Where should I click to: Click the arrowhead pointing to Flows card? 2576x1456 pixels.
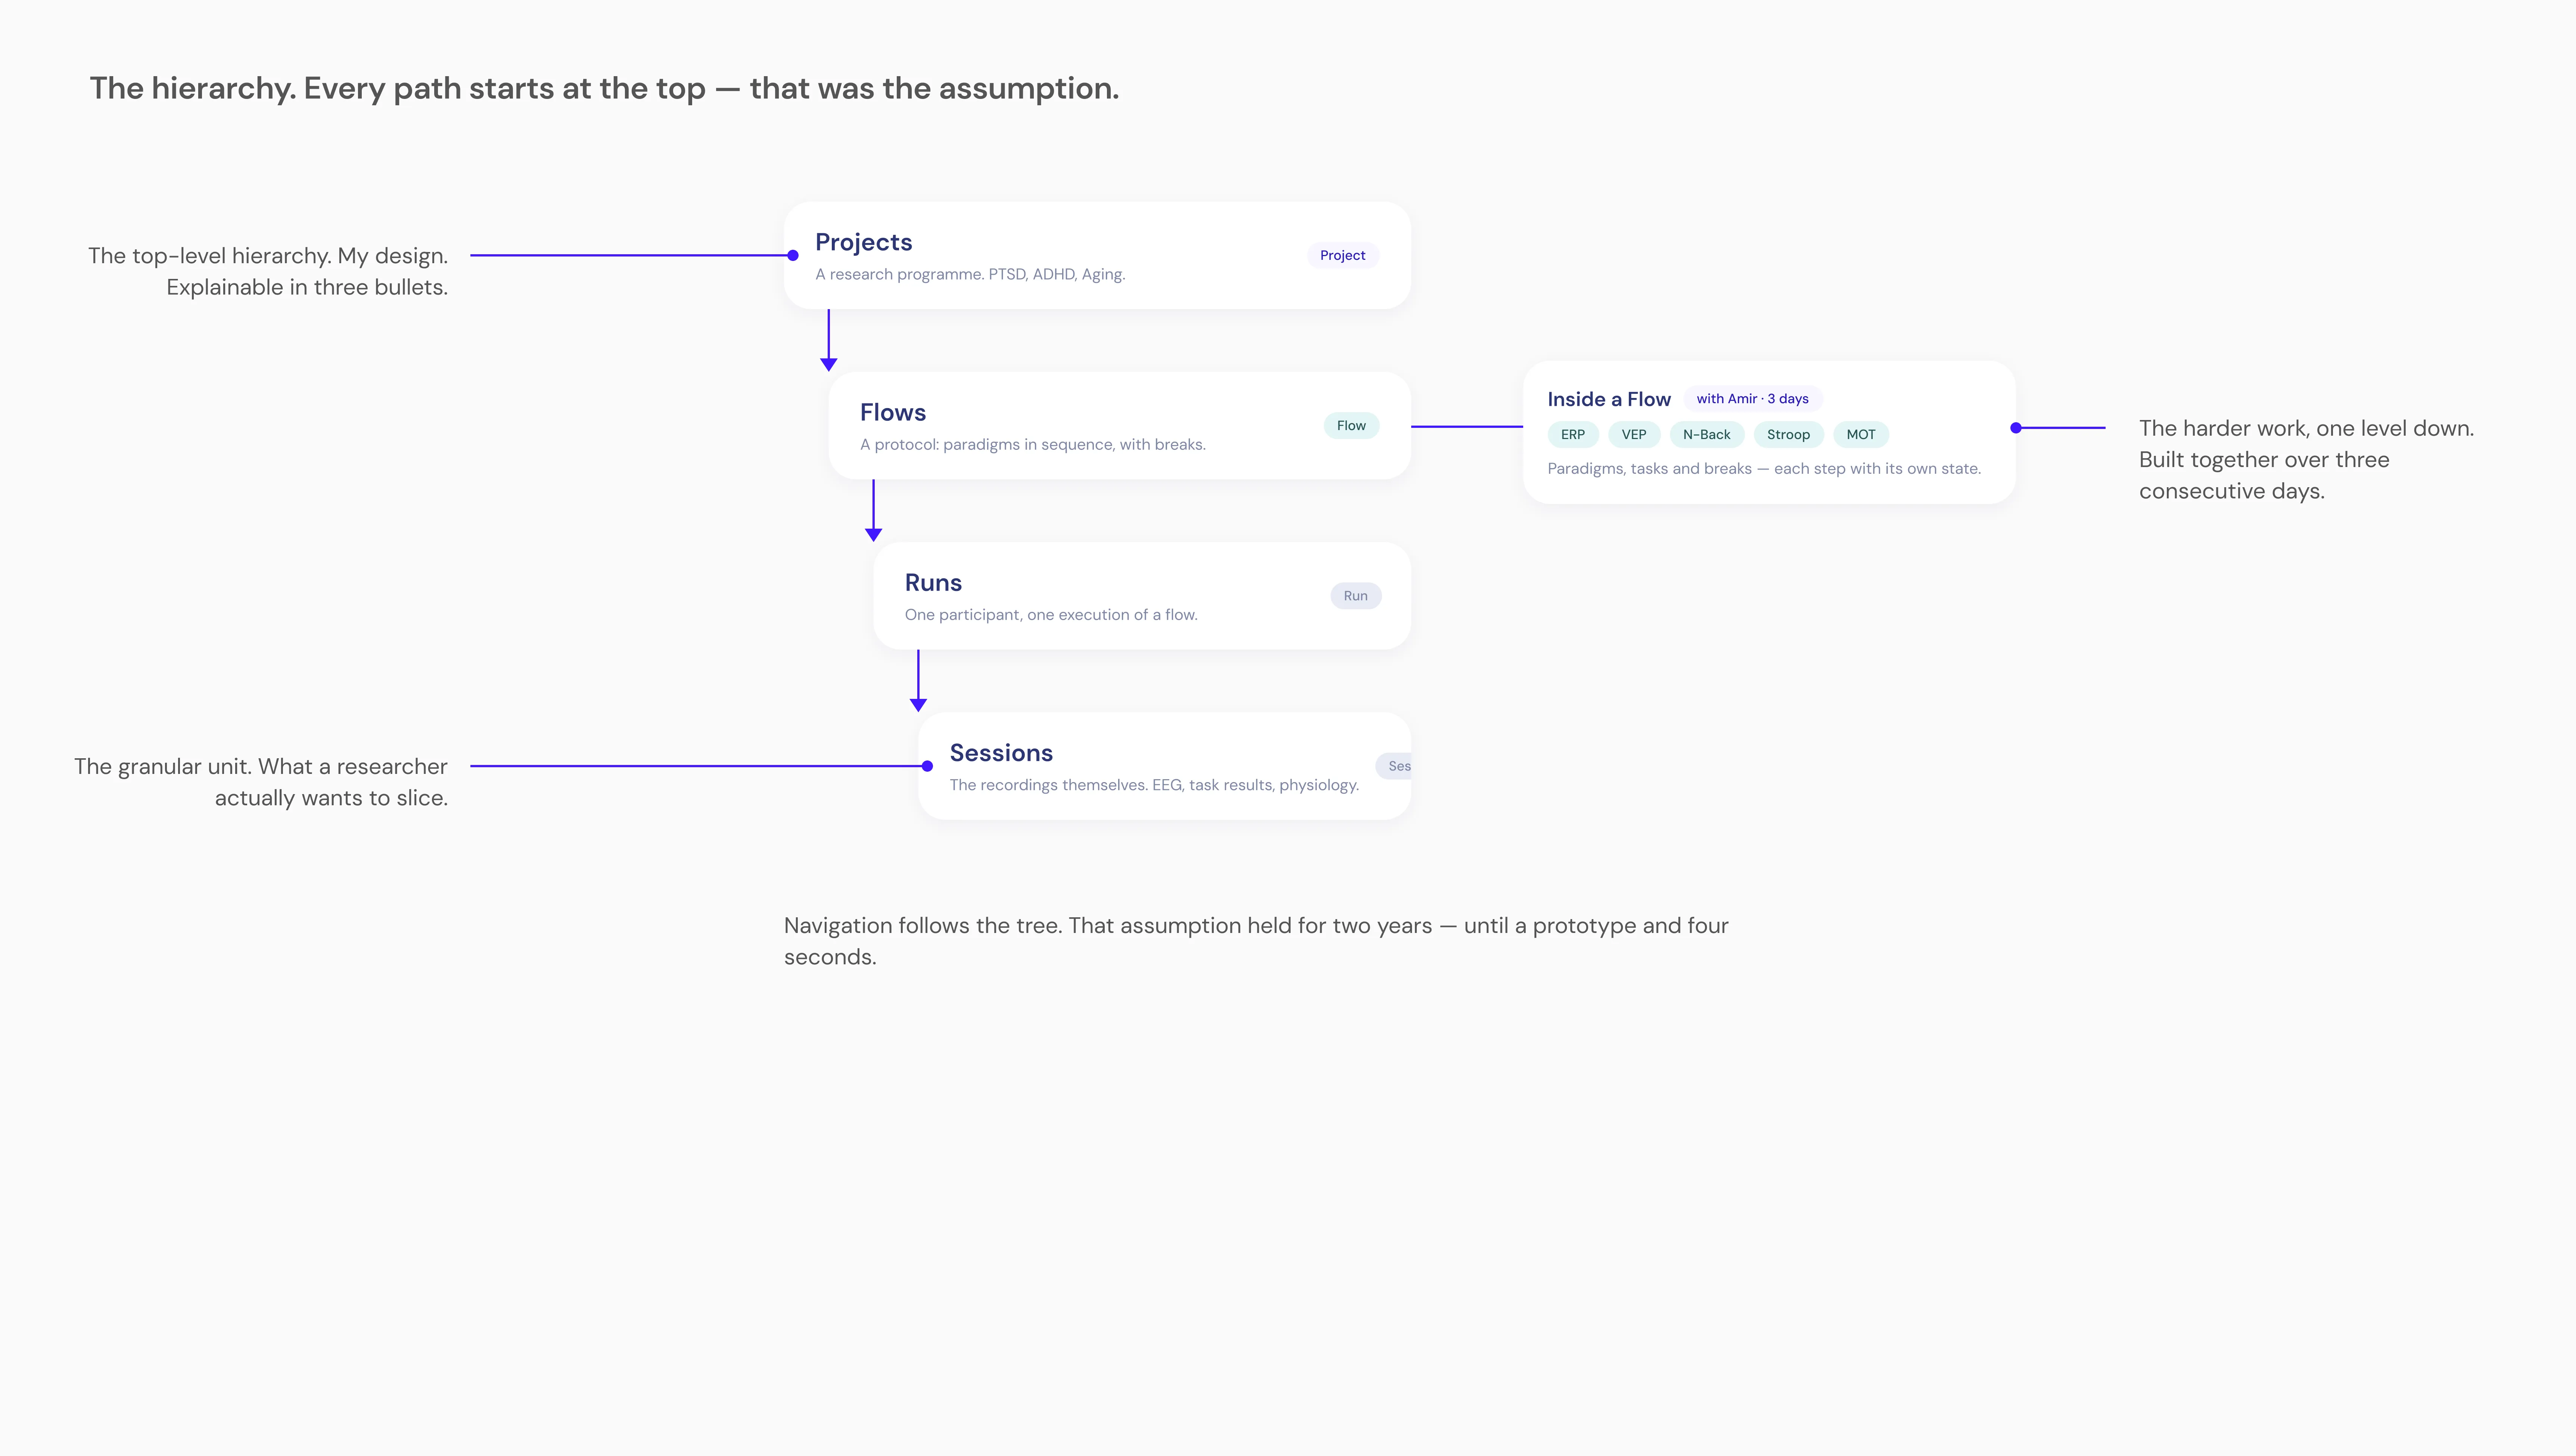[x=828, y=365]
